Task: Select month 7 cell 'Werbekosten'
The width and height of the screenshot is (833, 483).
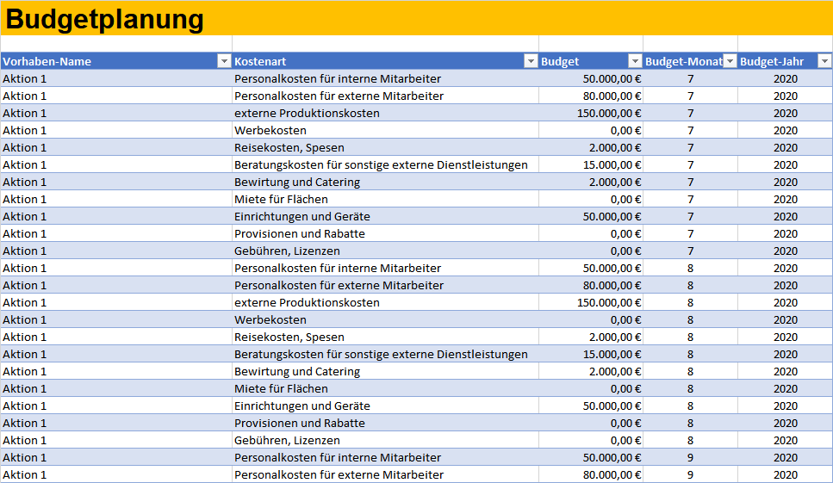Action: coord(385,131)
